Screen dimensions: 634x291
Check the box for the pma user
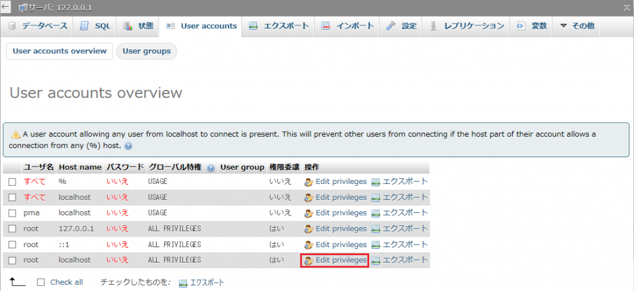pos(12,213)
